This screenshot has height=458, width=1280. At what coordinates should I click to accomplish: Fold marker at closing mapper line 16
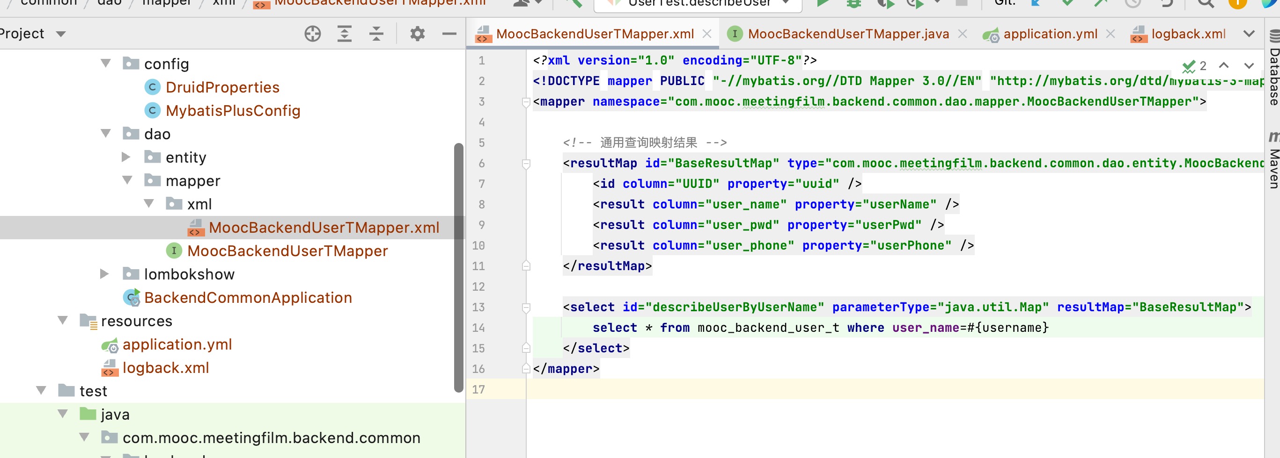pyautogui.click(x=526, y=369)
